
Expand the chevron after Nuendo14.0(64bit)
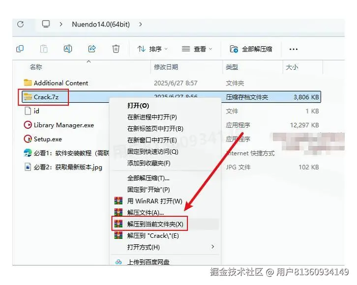140,24
